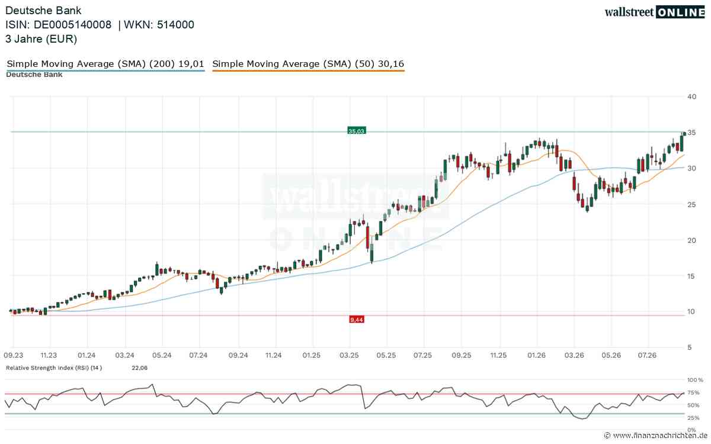
Task: Click the RSI 25 % axis label
Action: [x=694, y=418]
